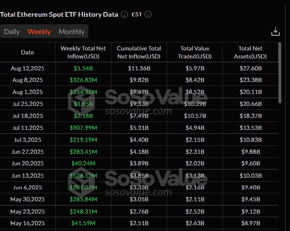Screen dimensions: 290x231
Task: Click the Total Value Traded header
Action: click(195, 52)
